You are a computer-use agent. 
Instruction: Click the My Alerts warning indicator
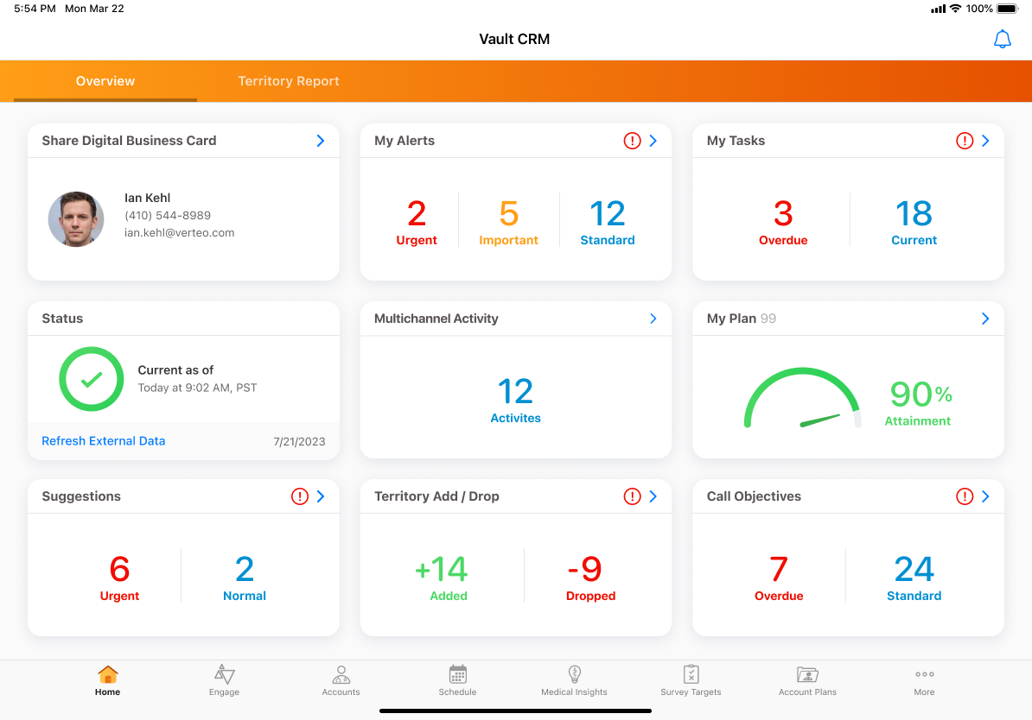click(x=632, y=141)
